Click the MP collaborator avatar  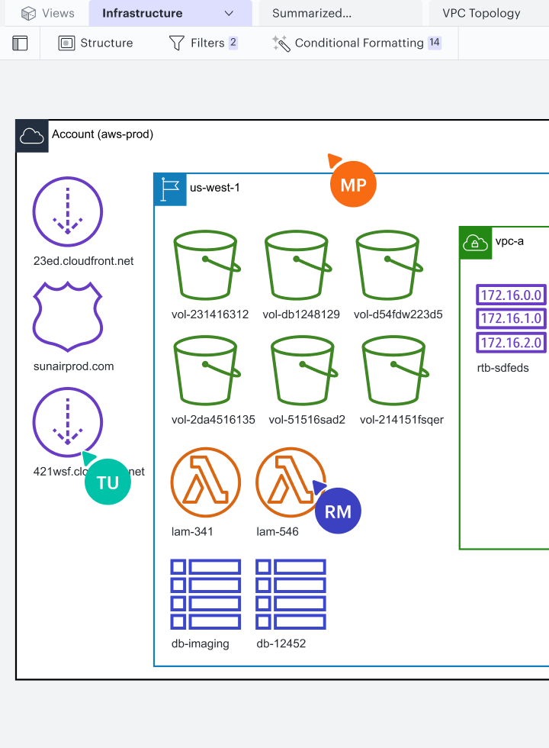click(353, 185)
